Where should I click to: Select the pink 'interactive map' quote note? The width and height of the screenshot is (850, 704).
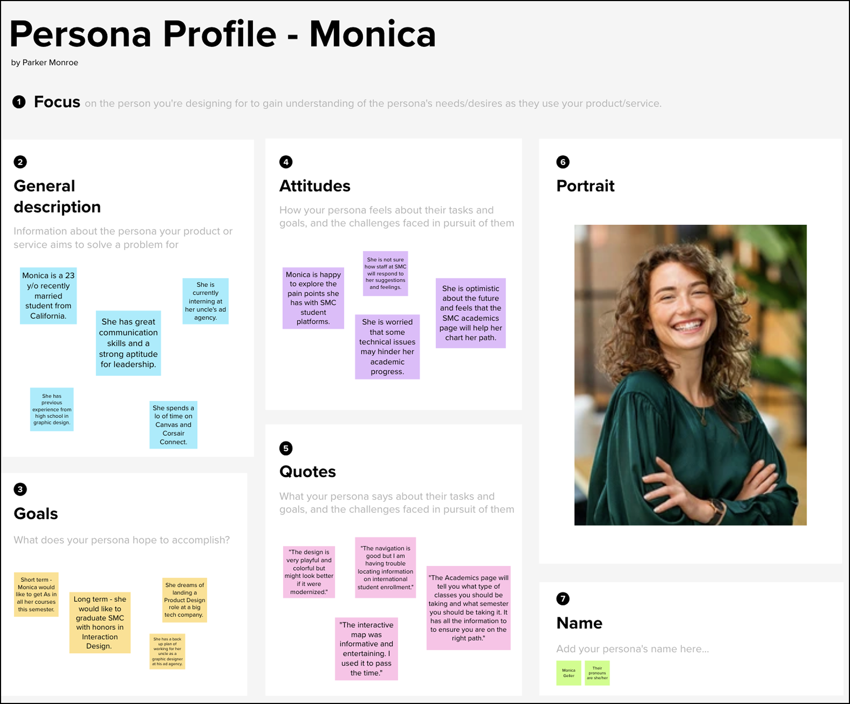point(366,649)
